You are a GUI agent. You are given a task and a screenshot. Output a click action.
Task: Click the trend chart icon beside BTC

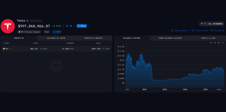tap(11, 49)
